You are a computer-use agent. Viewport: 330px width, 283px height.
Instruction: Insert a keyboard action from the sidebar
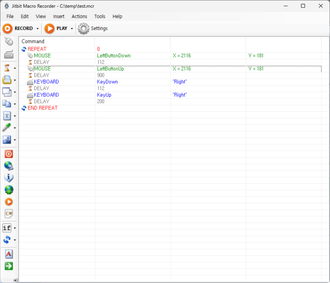pyautogui.click(x=9, y=54)
